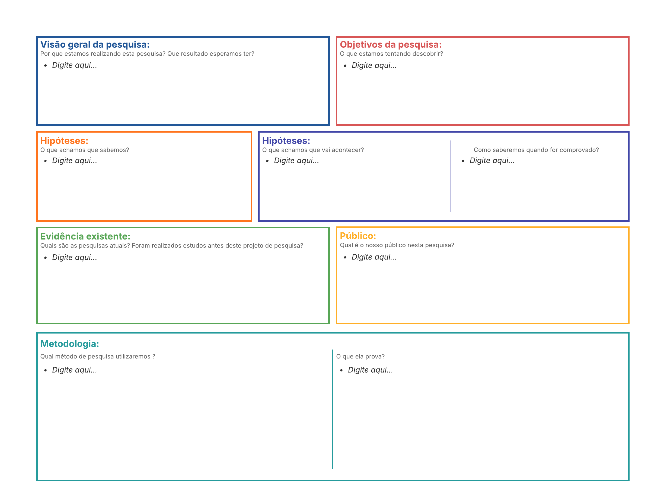Click the orange 'Hipóteses:' heading
The width and height of the screenshot is (651, 503).
click(x=64, y=141)
